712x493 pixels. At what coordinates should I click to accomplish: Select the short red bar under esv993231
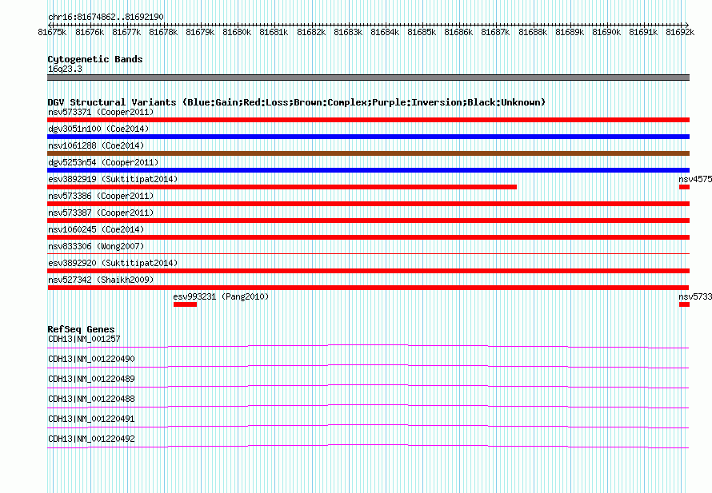[185, 304]
